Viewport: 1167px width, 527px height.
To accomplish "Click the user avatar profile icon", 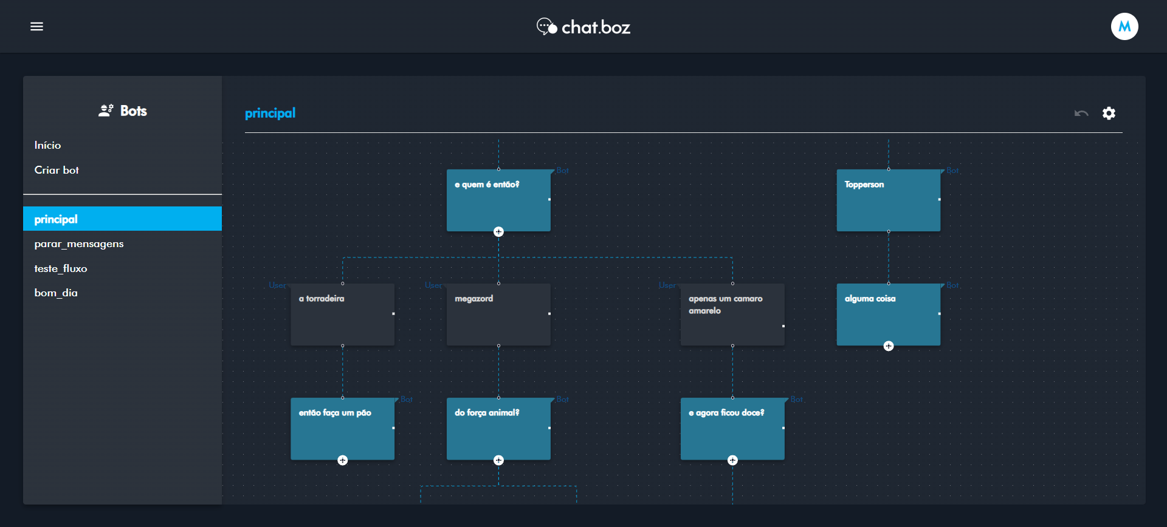I will click(x=1124, y=27).
